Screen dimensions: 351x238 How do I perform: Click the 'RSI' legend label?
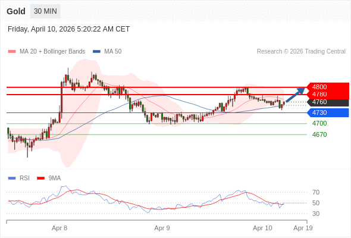tap(24, 178)
